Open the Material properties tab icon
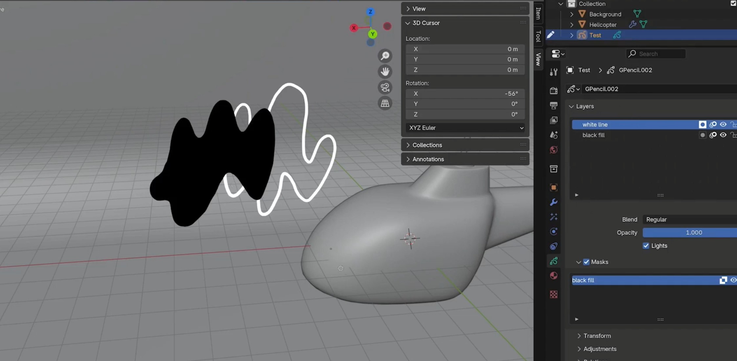This screenshot has width=737, height=361. tap(554, 276)
